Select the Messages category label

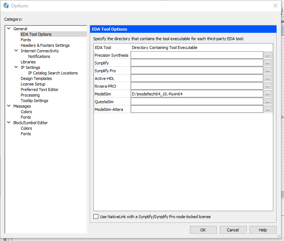(22, 106)
